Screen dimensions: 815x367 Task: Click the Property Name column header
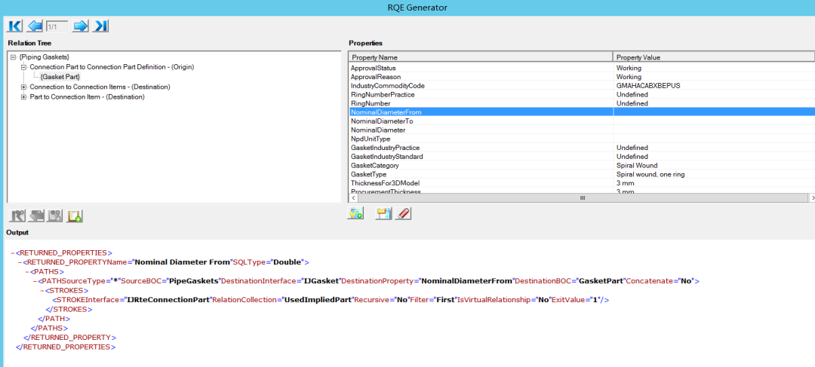[x=480, y=57]
